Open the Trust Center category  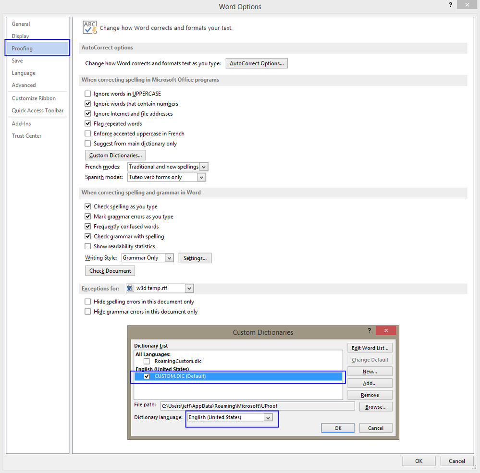pyautogui.click(x=26, y=136)
